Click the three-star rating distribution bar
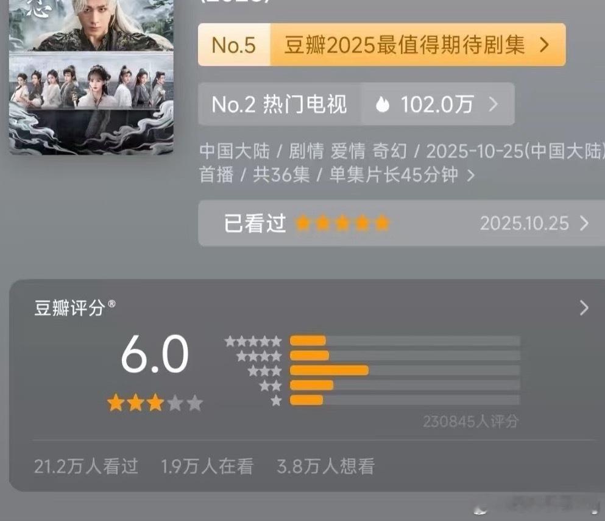 click(x=405, y=371)
